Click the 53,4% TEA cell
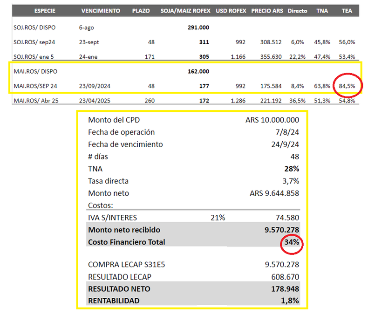This screenshot has width=368, height=315. click(x=347, y=57)
